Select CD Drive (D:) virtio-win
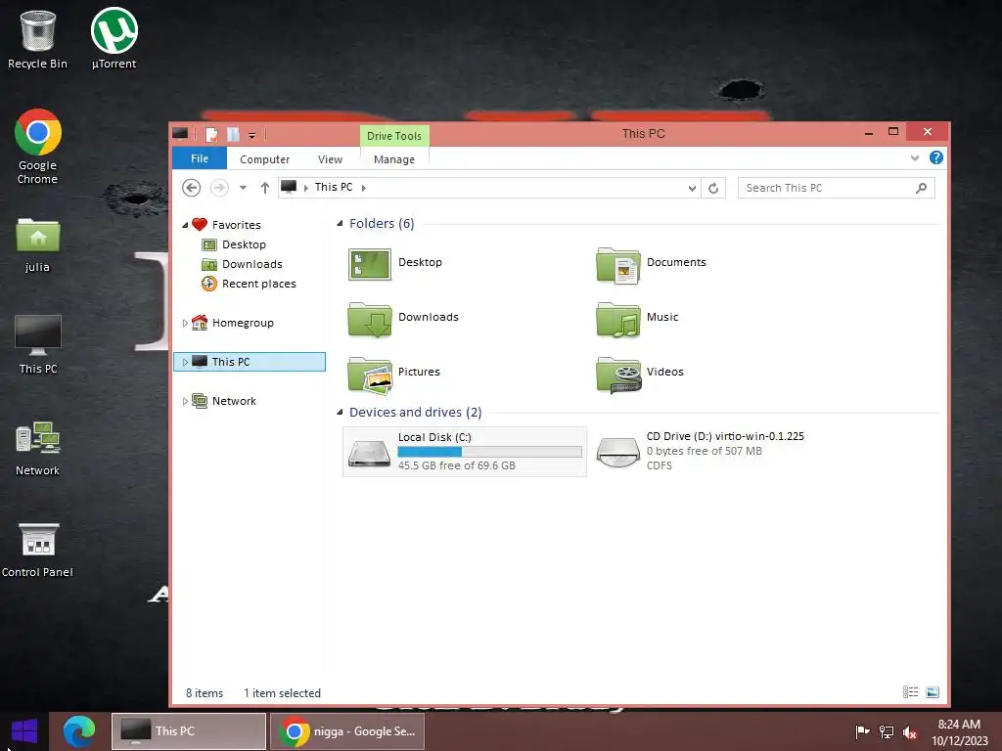 coord(701,452)
